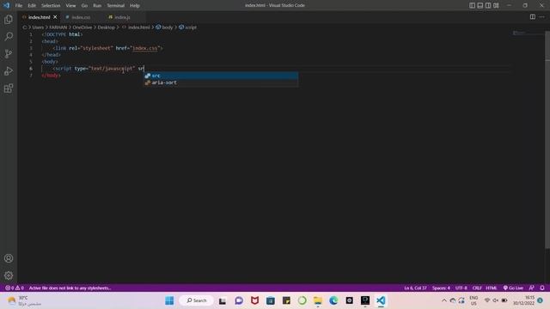
Task: Open the Manage gear icon
Action: [9, 276]
